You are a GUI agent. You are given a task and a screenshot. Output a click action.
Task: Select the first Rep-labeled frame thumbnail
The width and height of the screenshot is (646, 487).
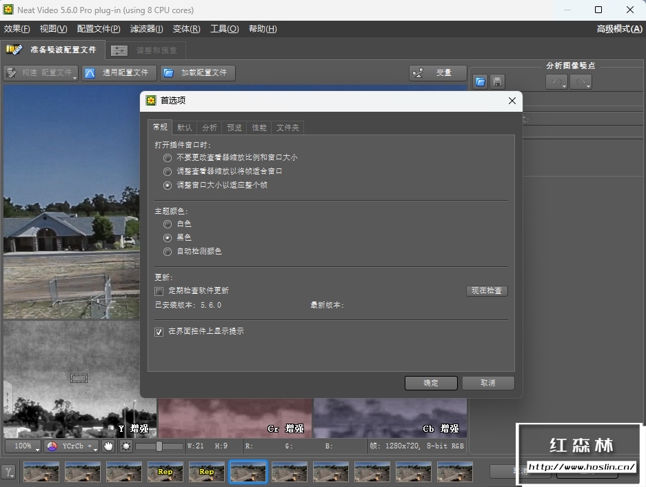pyautogui.click(x=165, y=472)
